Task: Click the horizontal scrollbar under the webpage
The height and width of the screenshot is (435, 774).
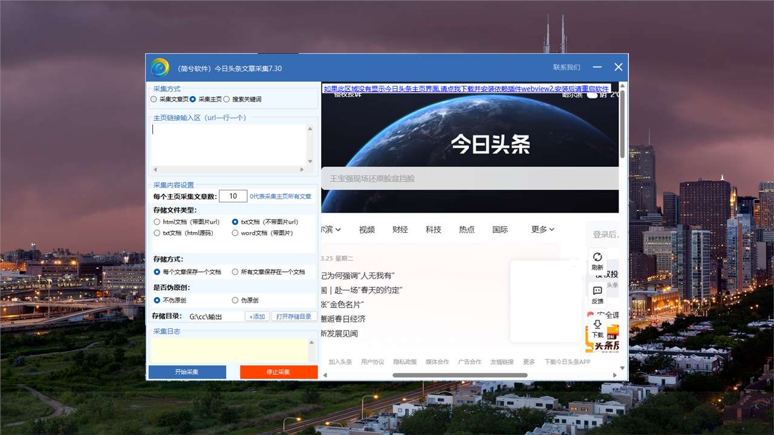Action: pos(460,375)
